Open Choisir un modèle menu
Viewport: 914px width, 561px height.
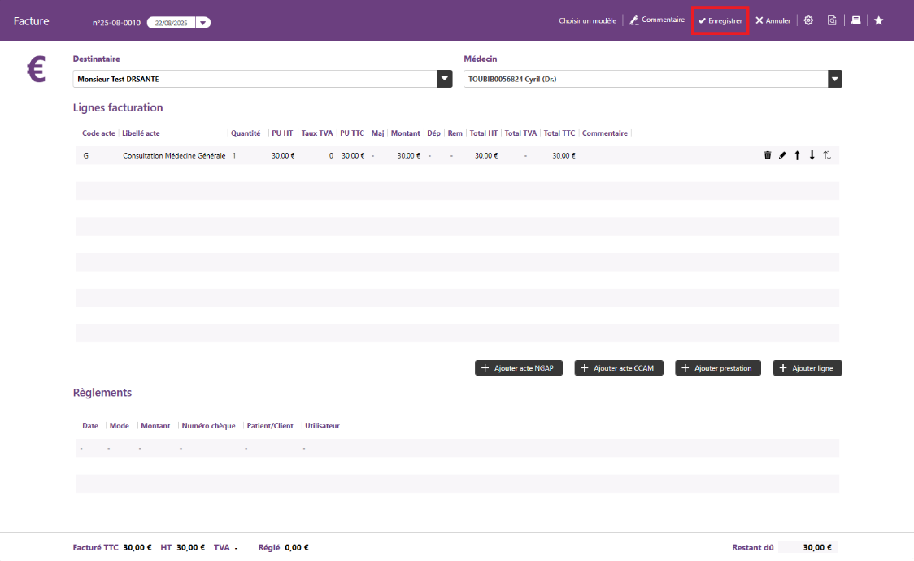coord(587,20)
